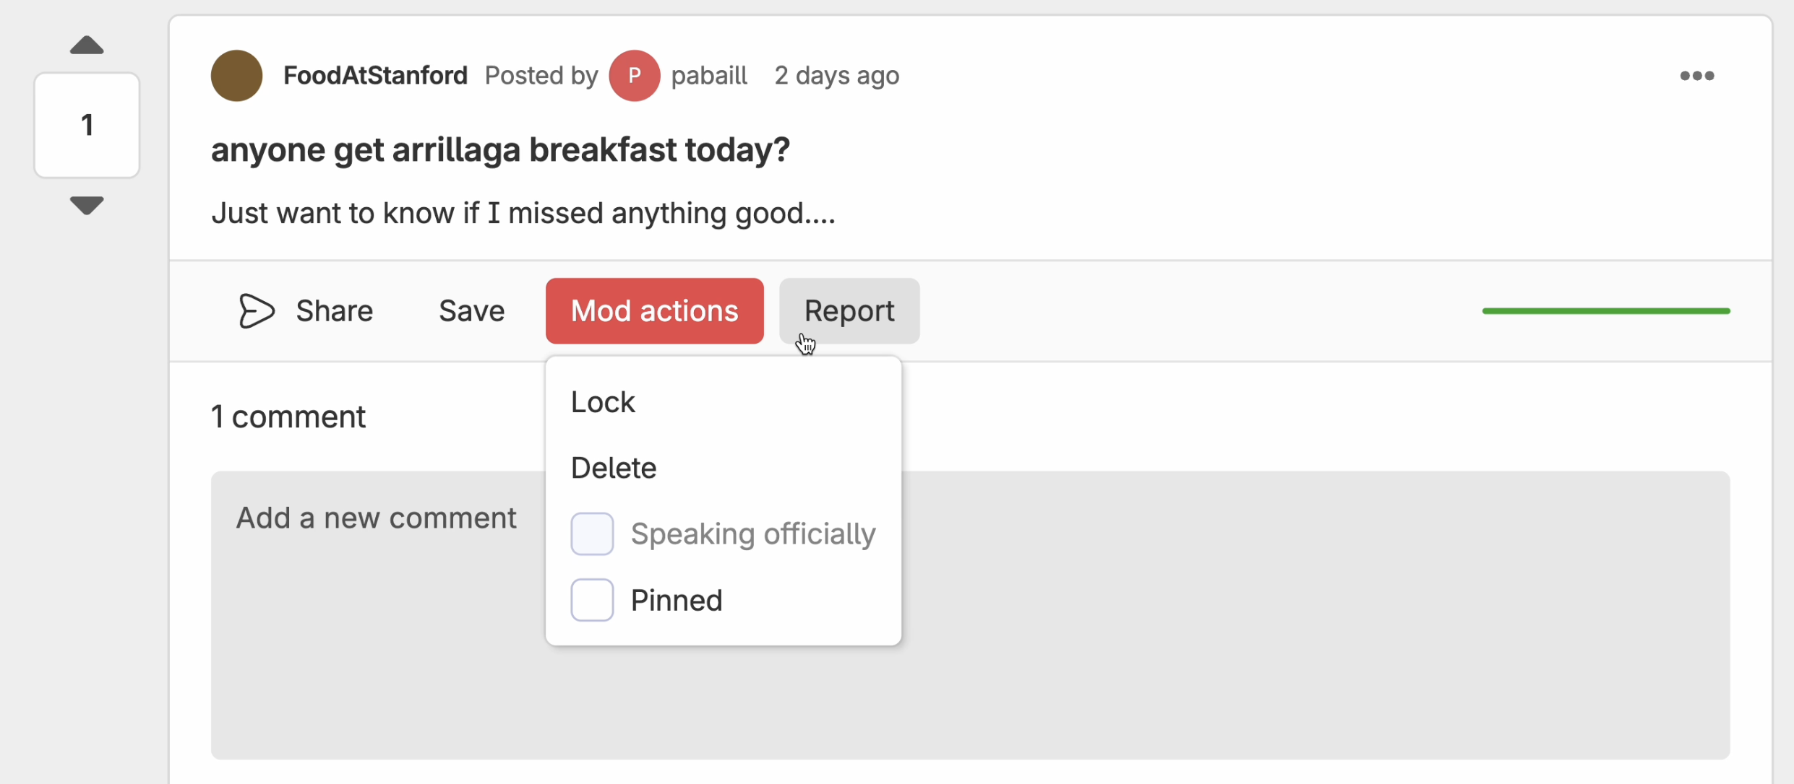Screen dimensions: 1794x784
Task: Open the three-dot overflow menu
Action: click(1696, 75)
